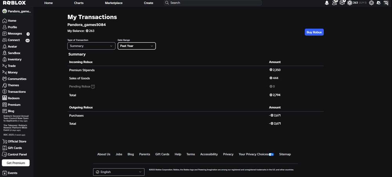Open the Sitemap footer link
Screen dimensions: 392x177
coord(285,154)
